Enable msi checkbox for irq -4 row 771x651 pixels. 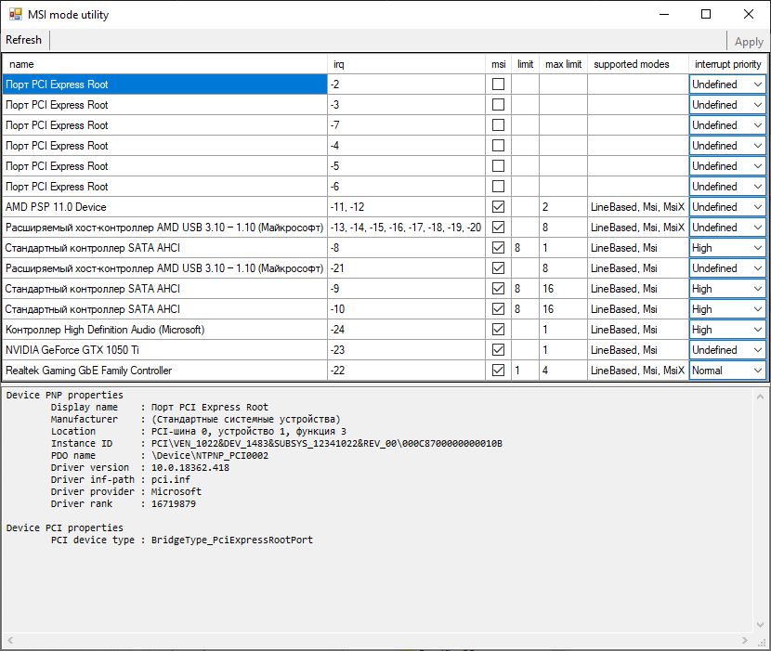point(498,146)
